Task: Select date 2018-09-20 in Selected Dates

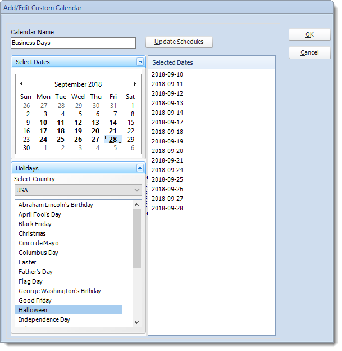Action: point(167,151)
